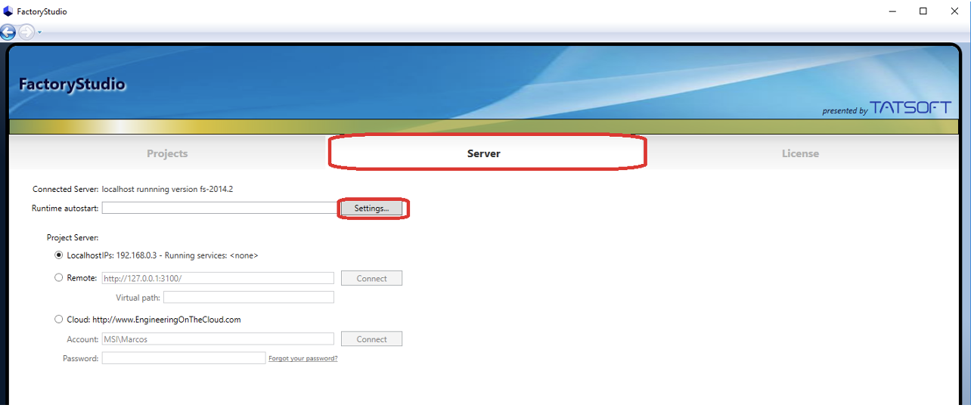Screen dimensions: 971x408
Task: Click the Password field
Action: 184,358
